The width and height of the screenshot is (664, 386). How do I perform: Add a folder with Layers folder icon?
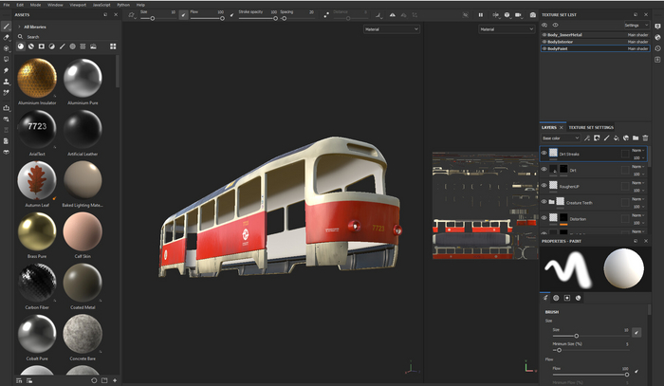636,138
